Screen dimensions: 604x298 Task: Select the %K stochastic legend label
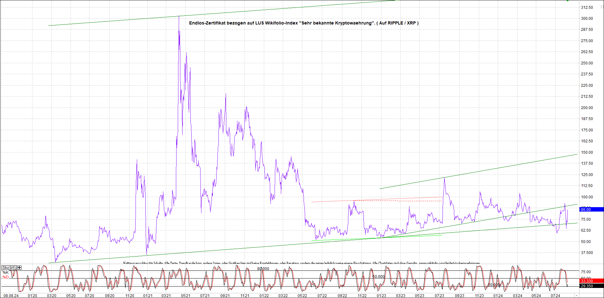(x=6, y=272)
